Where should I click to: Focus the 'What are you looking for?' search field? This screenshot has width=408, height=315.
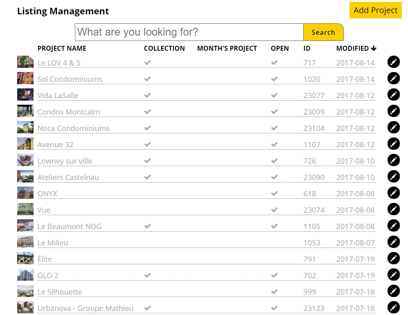[x=189, y=32]
